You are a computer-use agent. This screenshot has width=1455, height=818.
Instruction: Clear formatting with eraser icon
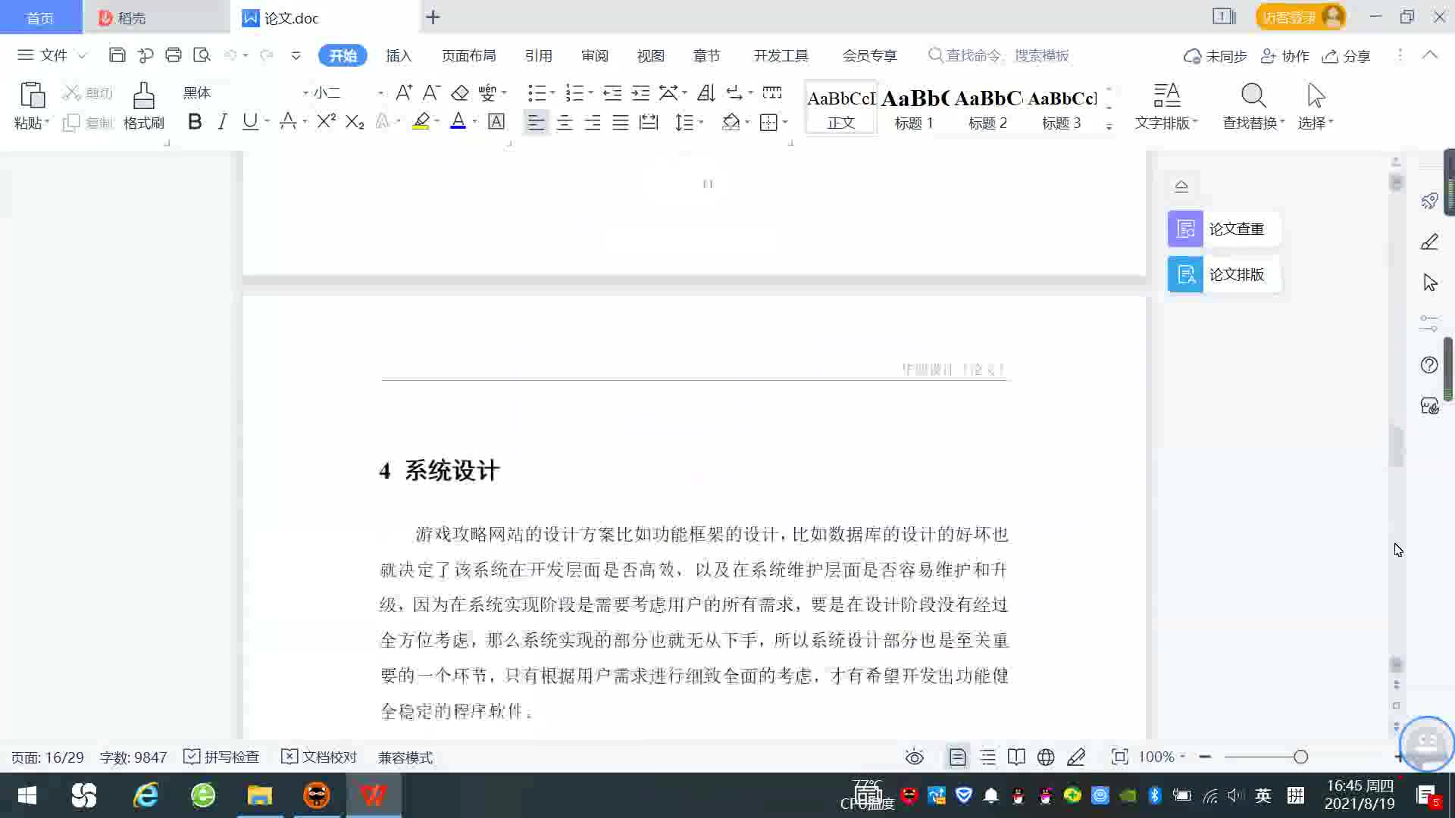tap(460, 92)
